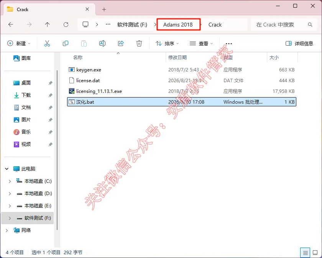Select the Crack tab
Image resolution: width=322 pixels, height=258 pixels.
coord(49,10)
